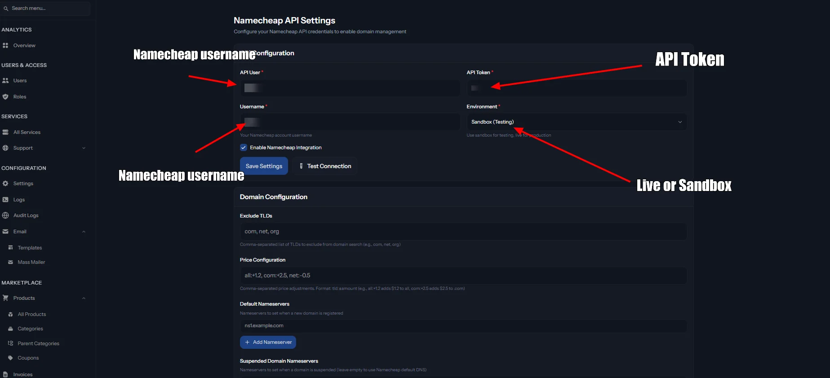Click the All Services server icon
The height and width of the screenshot is (378, 830).
(5, 132)
